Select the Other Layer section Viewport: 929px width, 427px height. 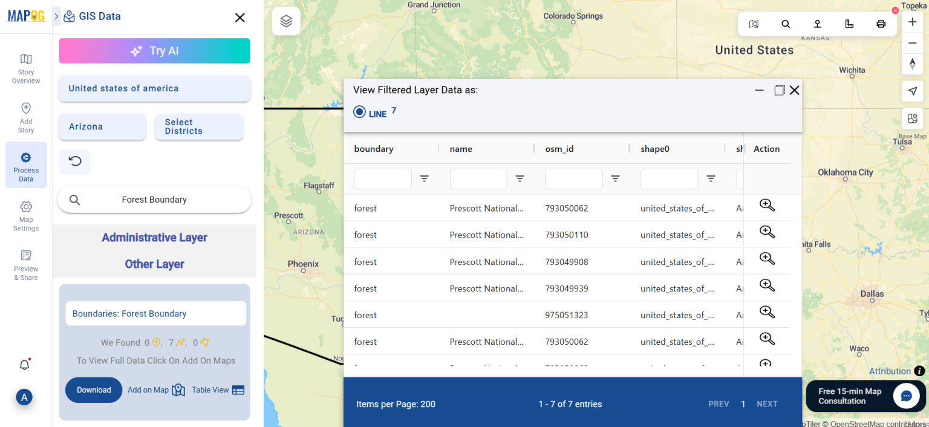tap(154, 264)
